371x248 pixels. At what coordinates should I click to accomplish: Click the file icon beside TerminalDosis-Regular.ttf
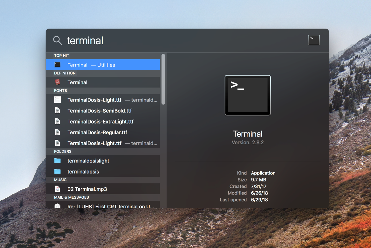(58, 132)
